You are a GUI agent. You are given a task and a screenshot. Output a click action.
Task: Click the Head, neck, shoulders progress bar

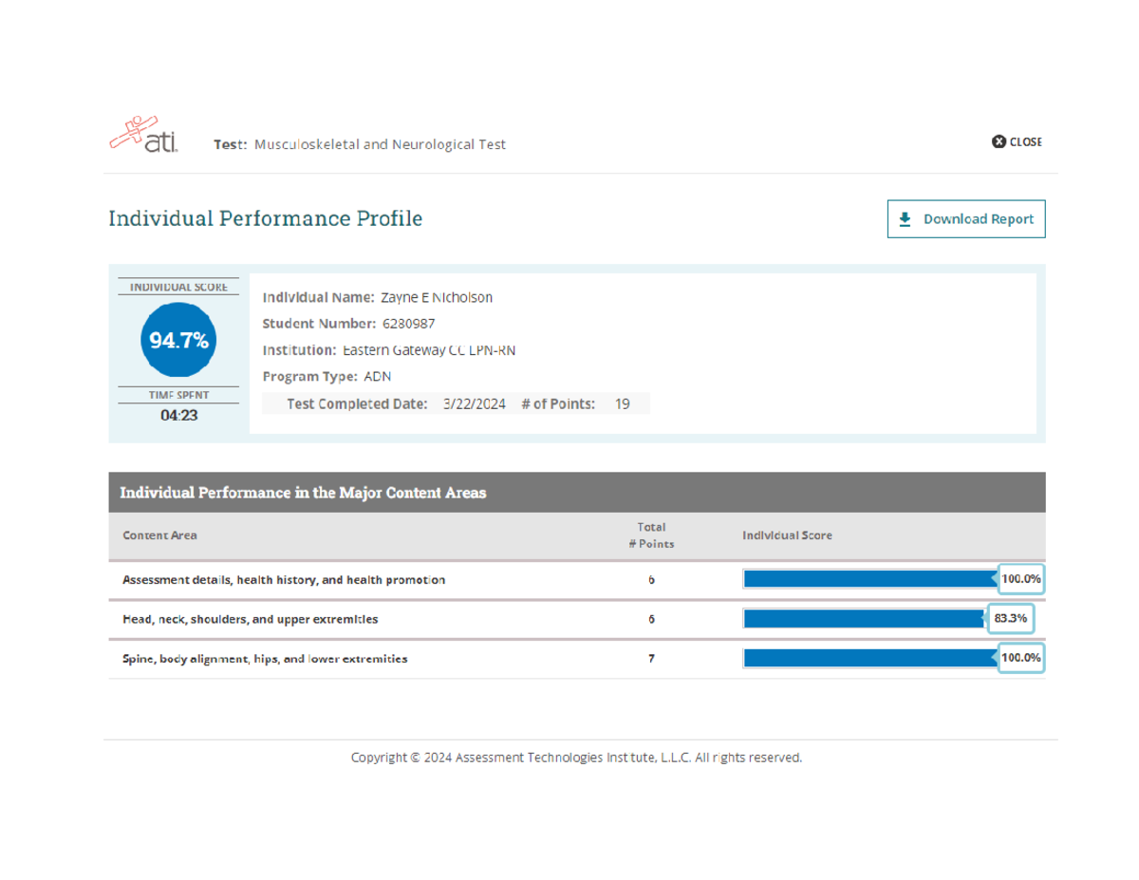click(864, 619)
